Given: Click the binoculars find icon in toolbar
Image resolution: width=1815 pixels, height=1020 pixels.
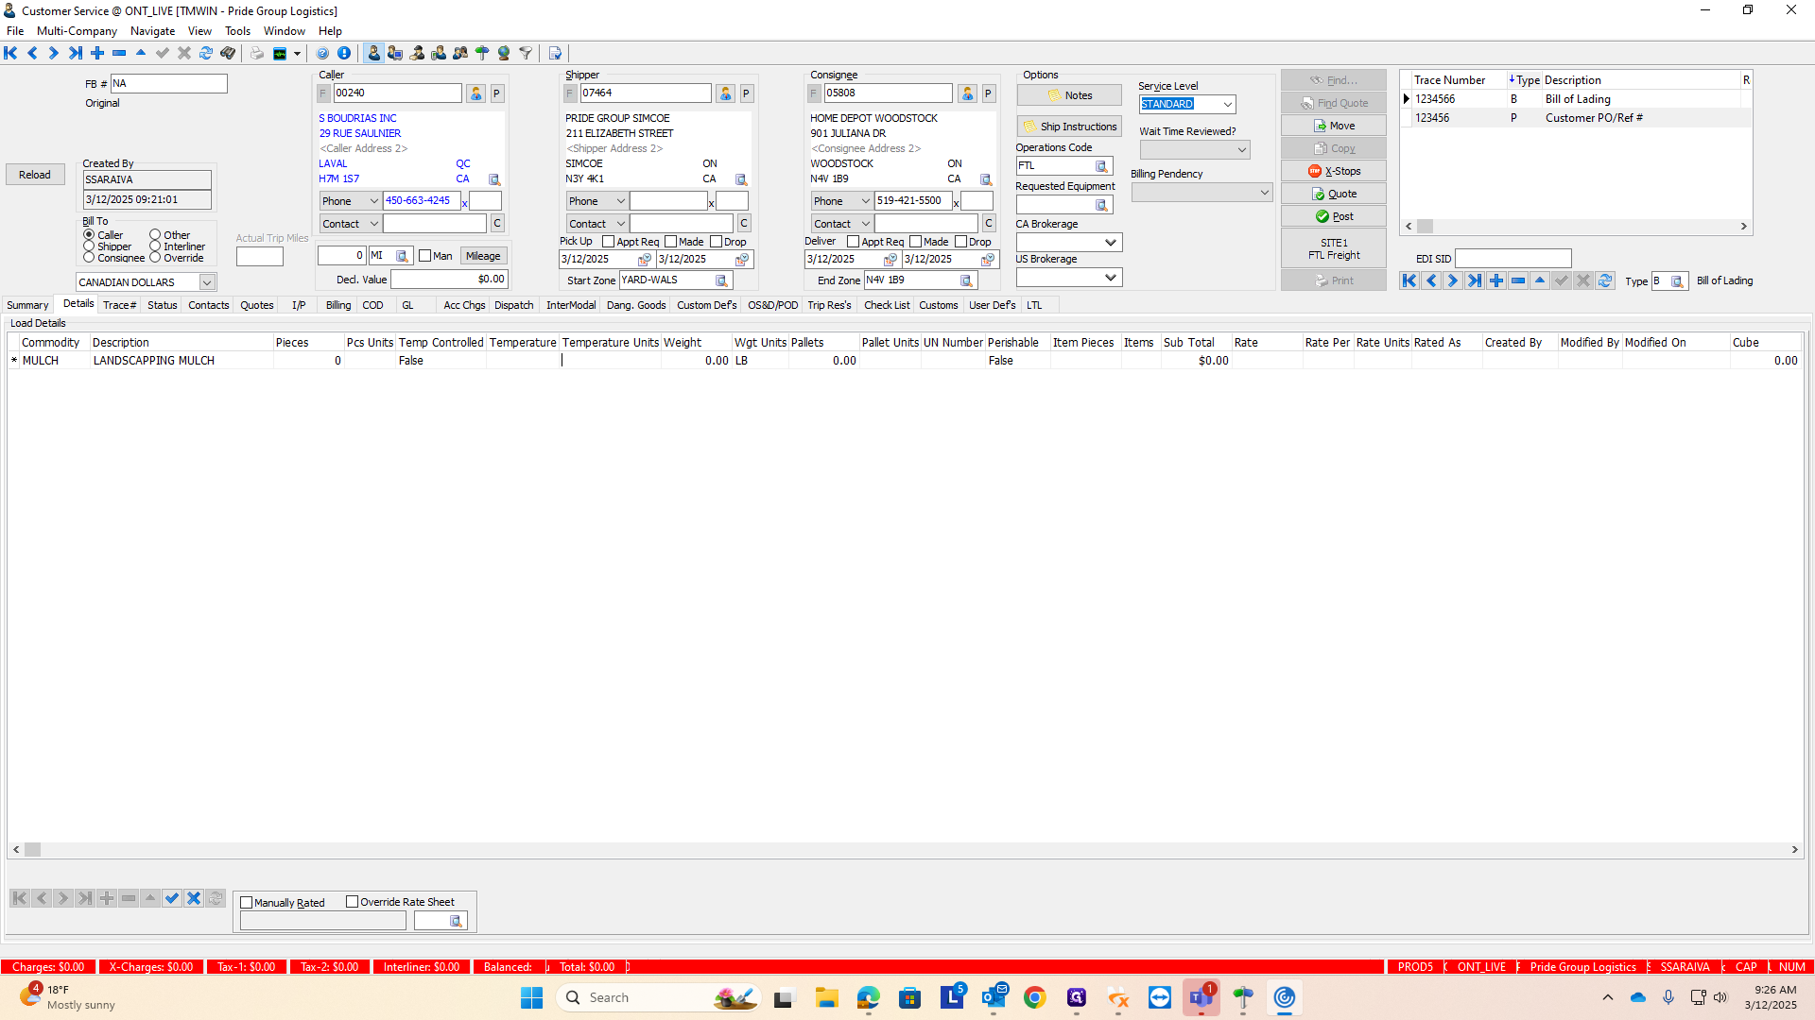Looking at the screenshot, I should 227,53.
